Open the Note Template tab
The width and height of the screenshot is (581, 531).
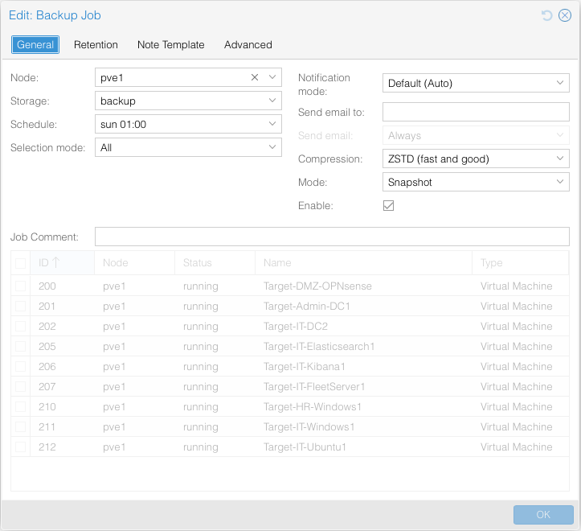(x=170, y=45)
